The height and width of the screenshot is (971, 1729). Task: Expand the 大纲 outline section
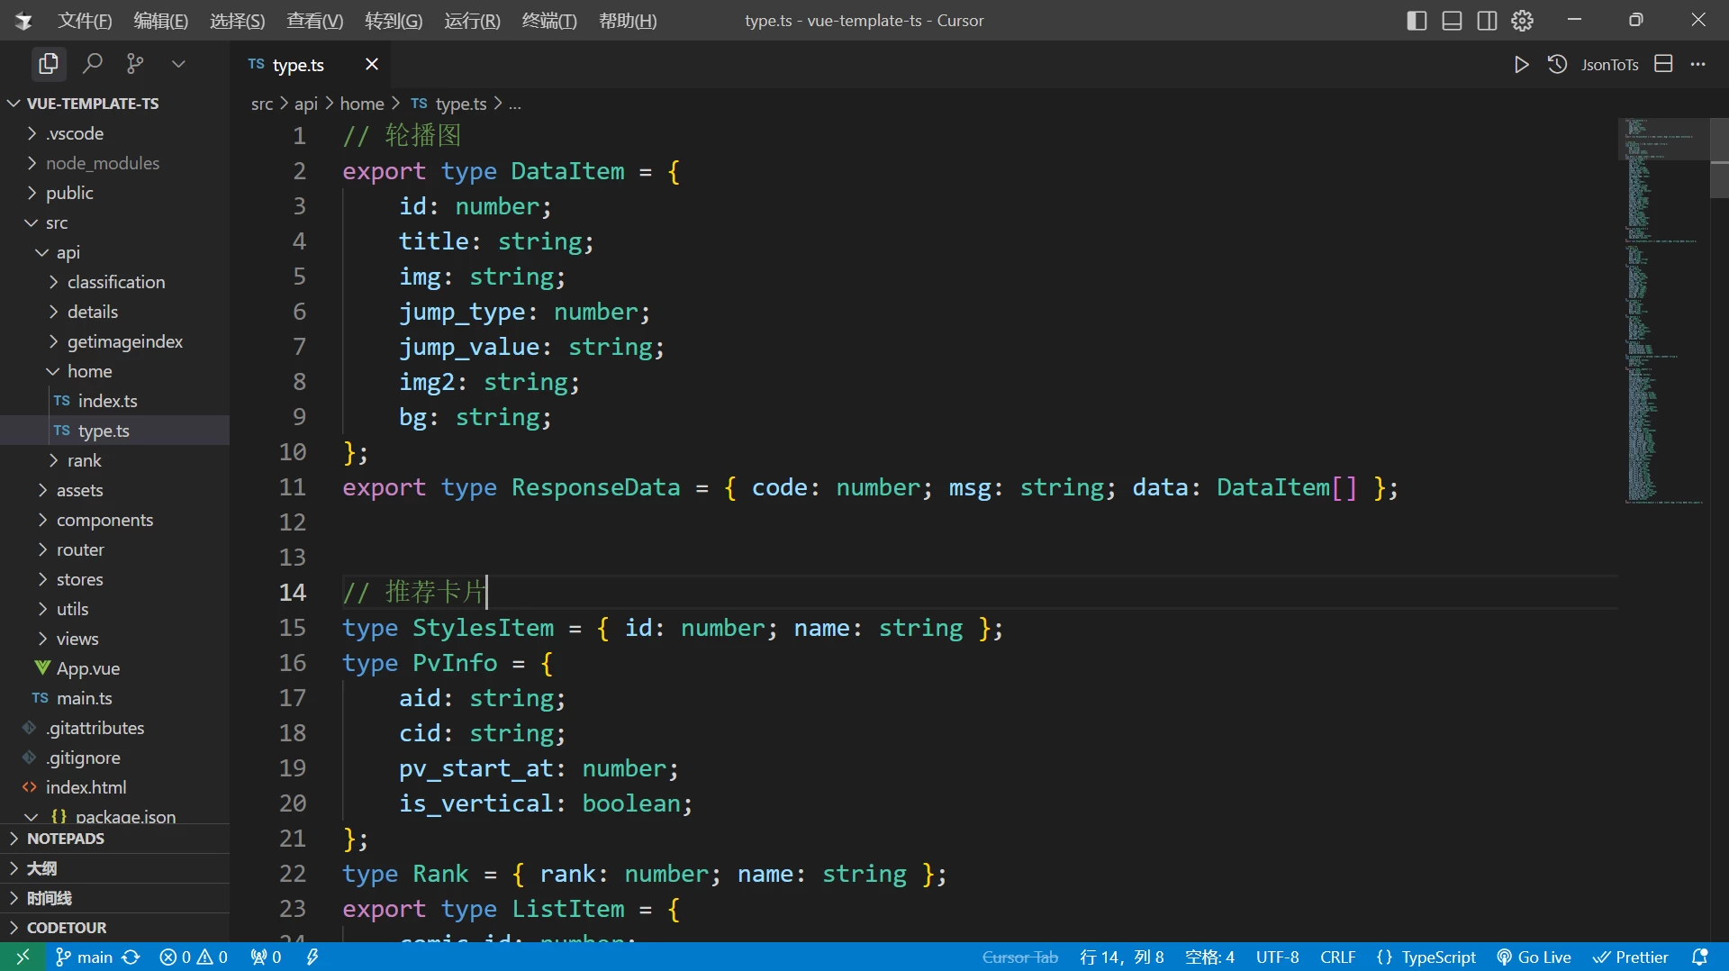click(x=115, y=868)
